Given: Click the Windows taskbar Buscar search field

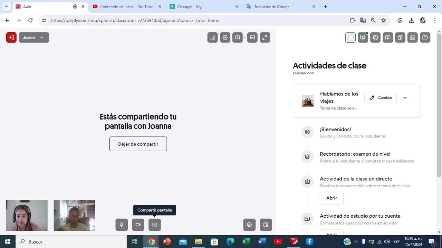Looking at the screenshot, I should pyautogui.click(x=73, y=242).
